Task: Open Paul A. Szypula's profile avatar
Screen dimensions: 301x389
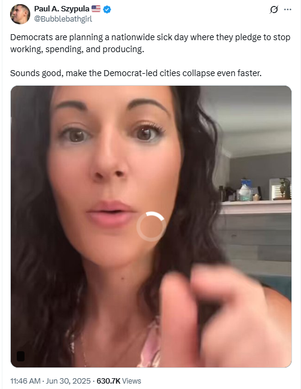Action: click(x=20, y=14)
